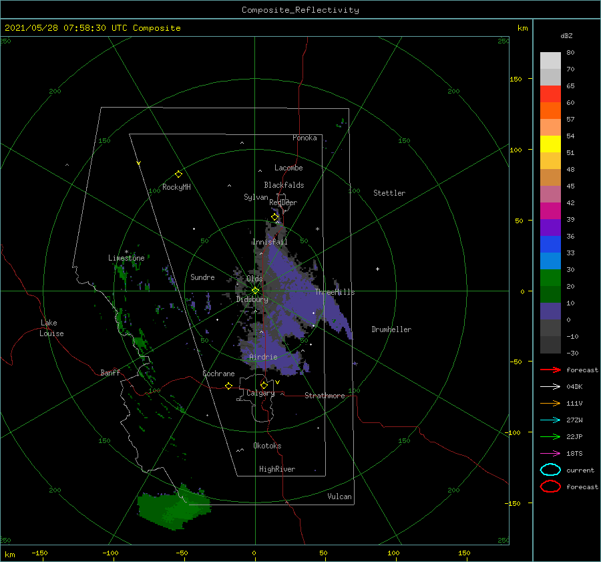Click the magenta 42-39 dBZ swatch
The height and width of the screenshot is (562, 601).
[x=550, y=211]
